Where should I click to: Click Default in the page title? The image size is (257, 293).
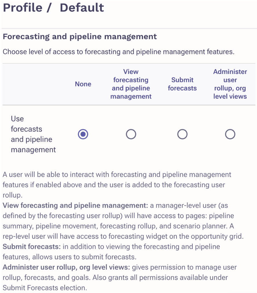coord(82,8)
